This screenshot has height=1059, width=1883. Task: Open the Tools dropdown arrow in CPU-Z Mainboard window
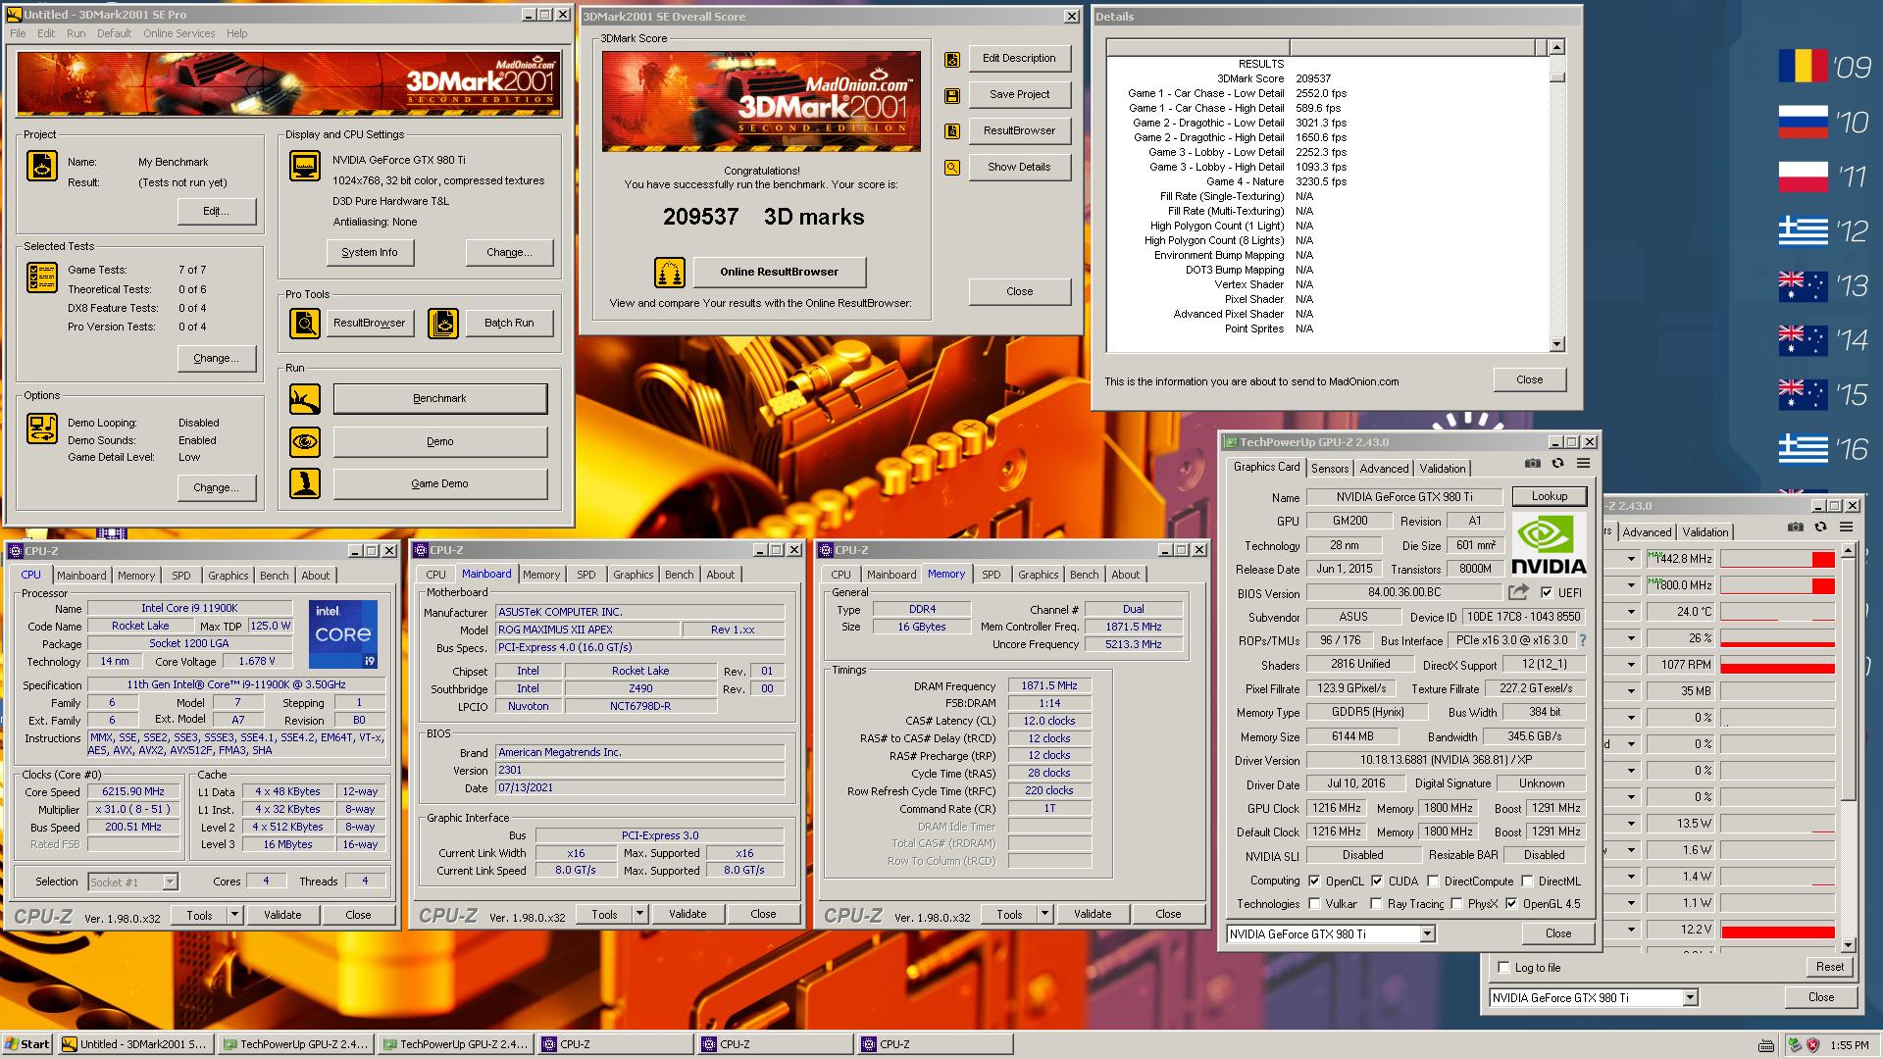(x=639, y=915)
